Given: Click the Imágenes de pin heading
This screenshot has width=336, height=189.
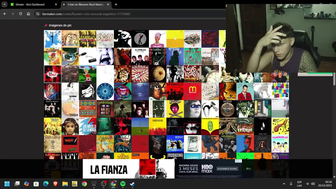Looking at the screenshot, I should (60, 25).
